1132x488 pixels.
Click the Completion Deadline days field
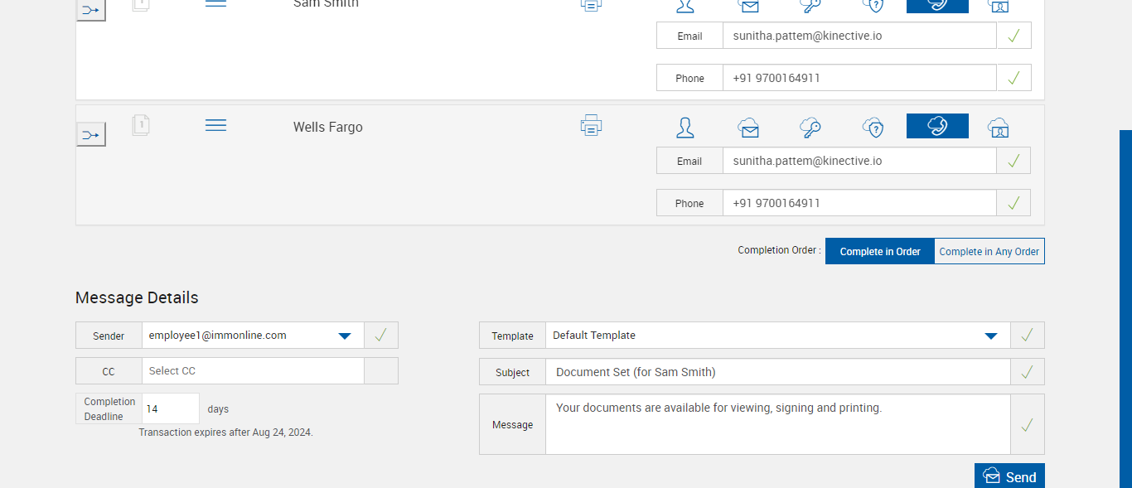170,408
